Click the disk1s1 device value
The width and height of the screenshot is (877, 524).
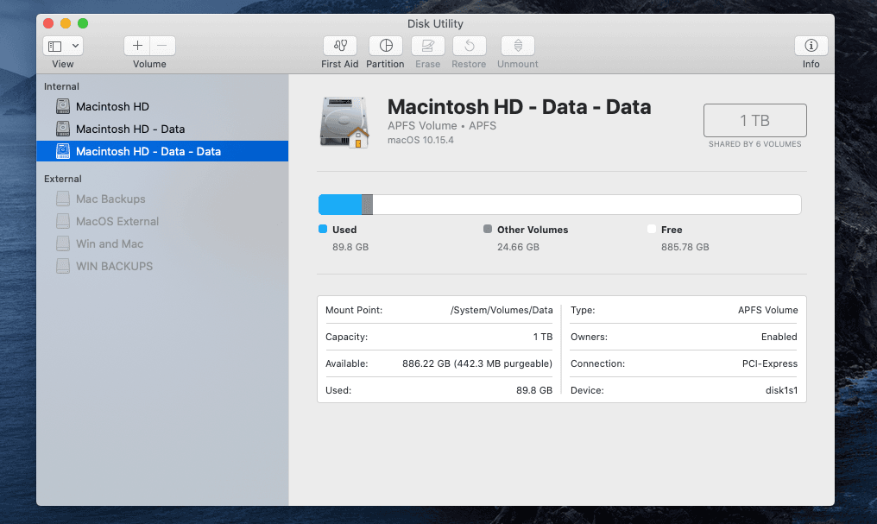point(781,390)
